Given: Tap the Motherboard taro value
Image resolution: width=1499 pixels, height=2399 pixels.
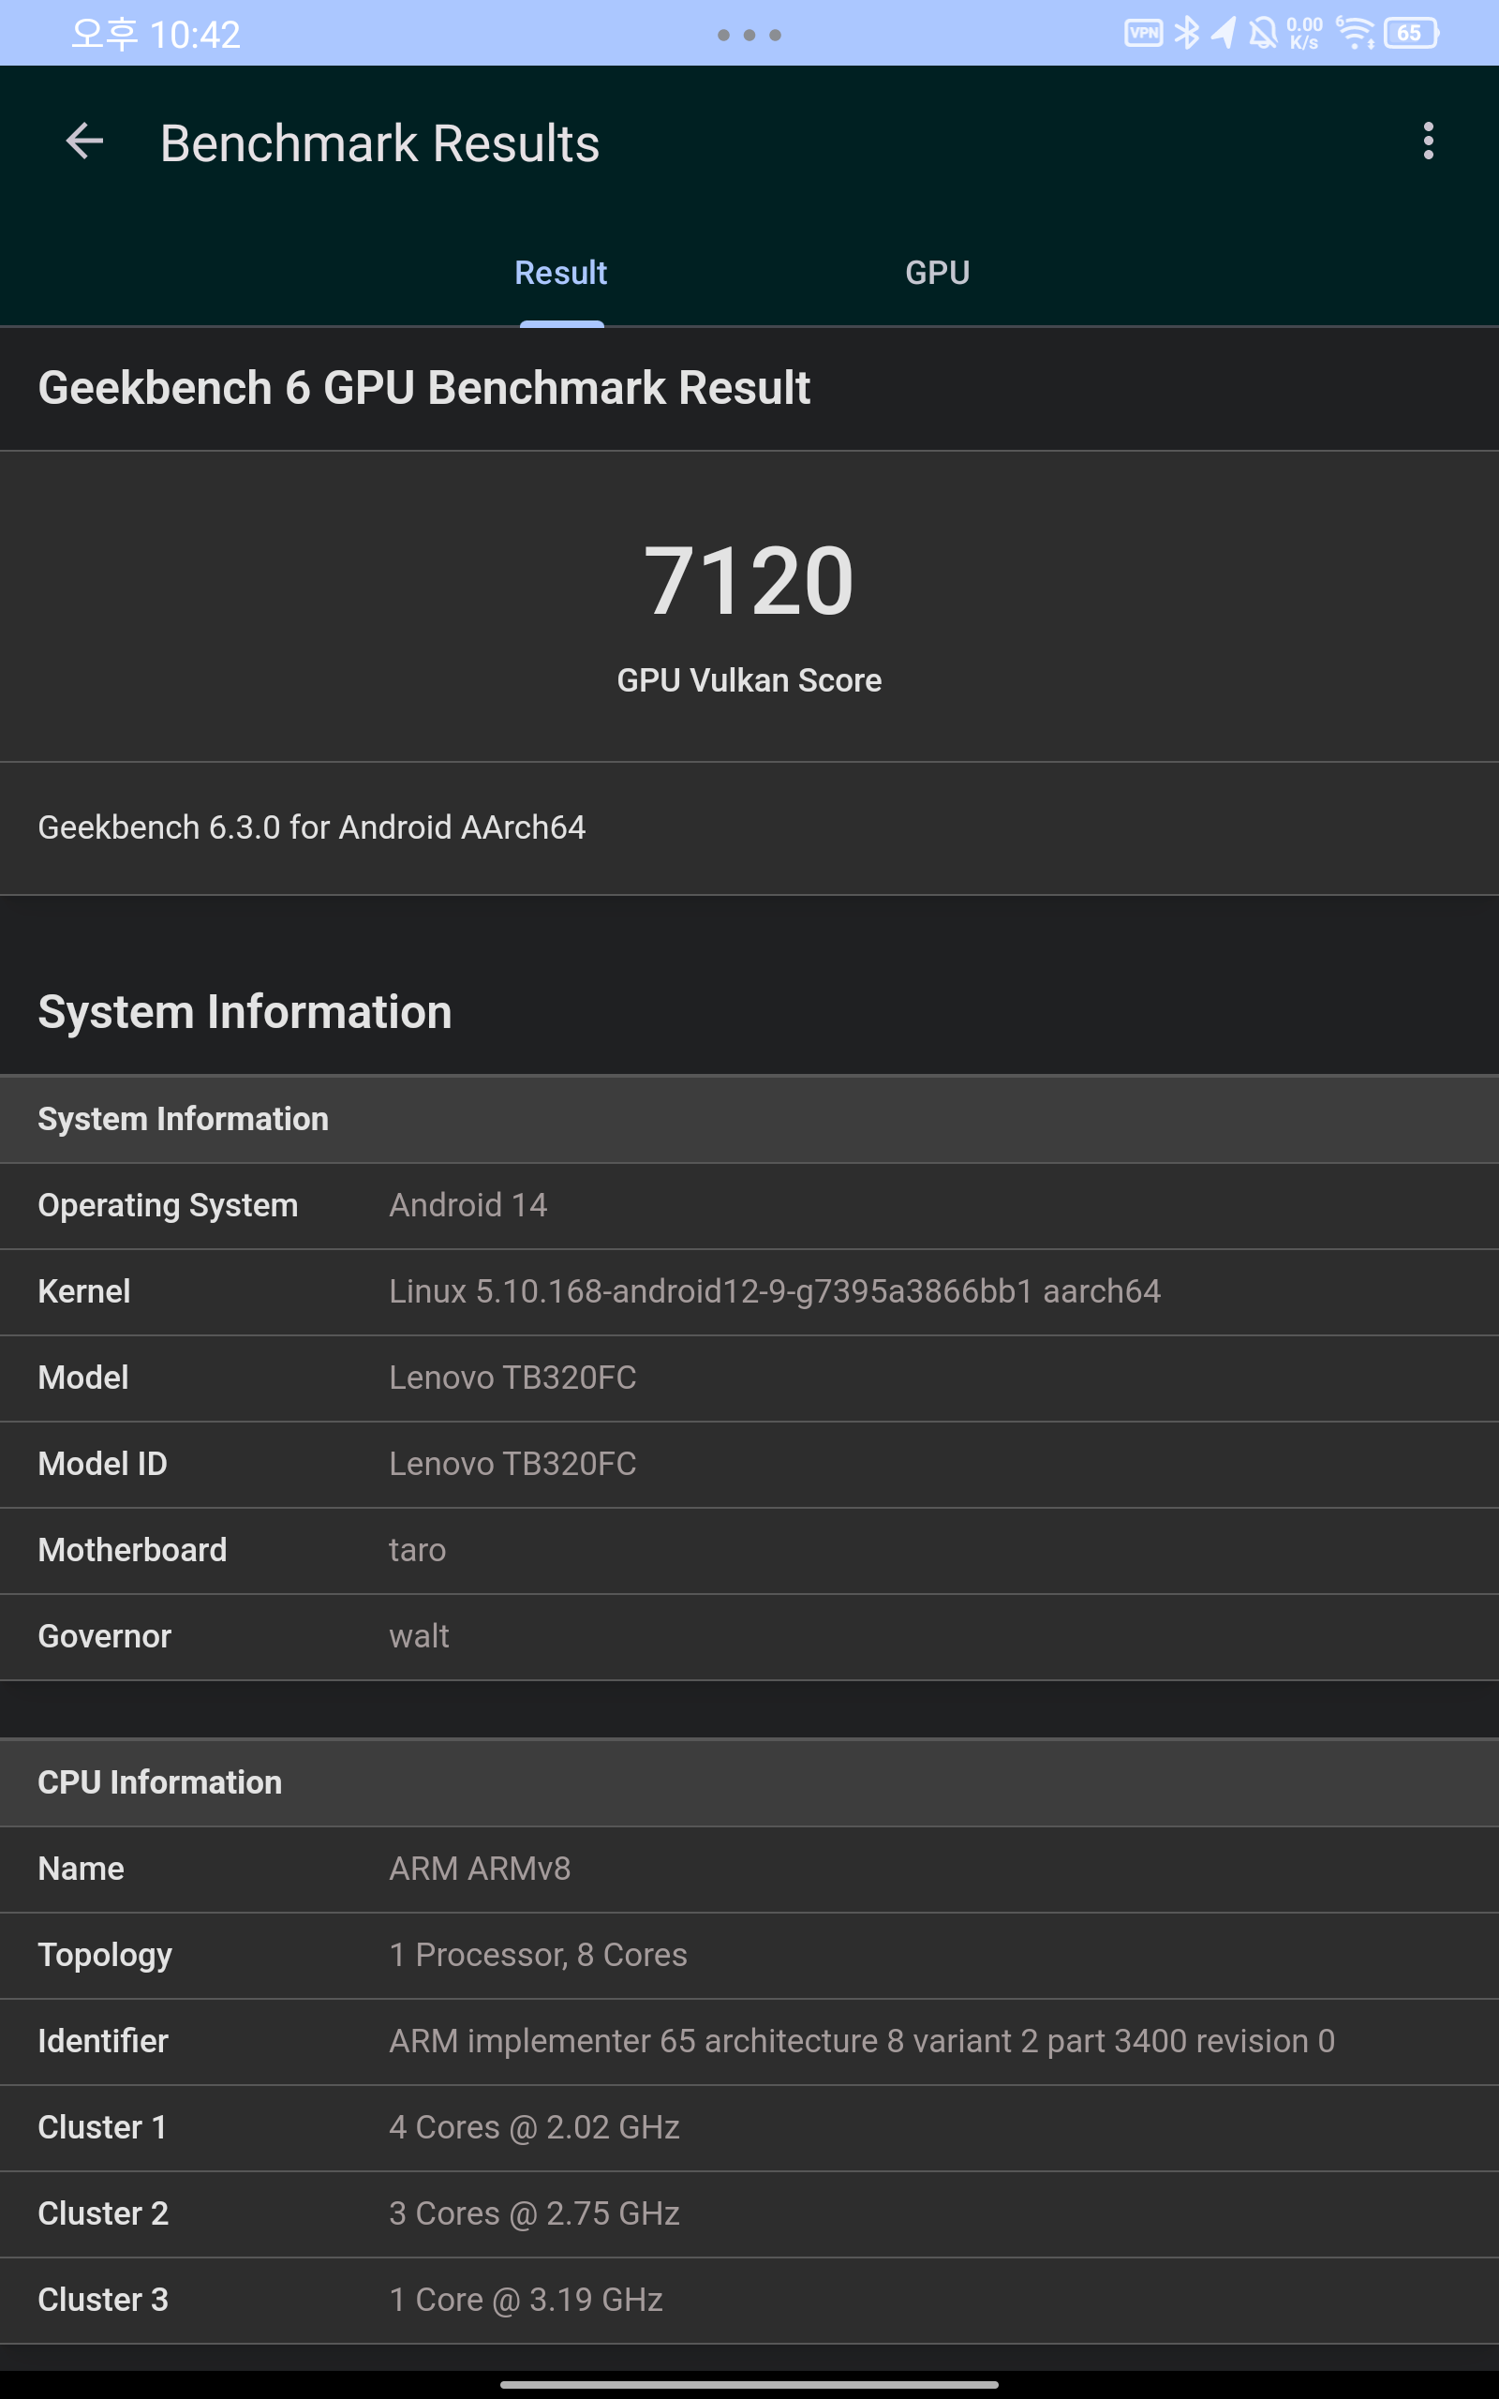Looking at the screenshot, I should tap(418, 1550).
